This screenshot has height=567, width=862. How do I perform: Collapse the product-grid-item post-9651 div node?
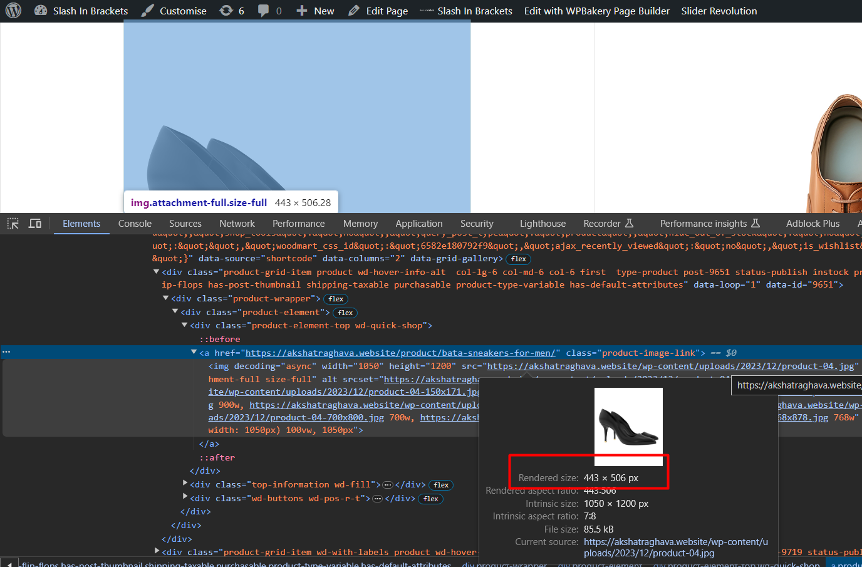click(156, 272)
